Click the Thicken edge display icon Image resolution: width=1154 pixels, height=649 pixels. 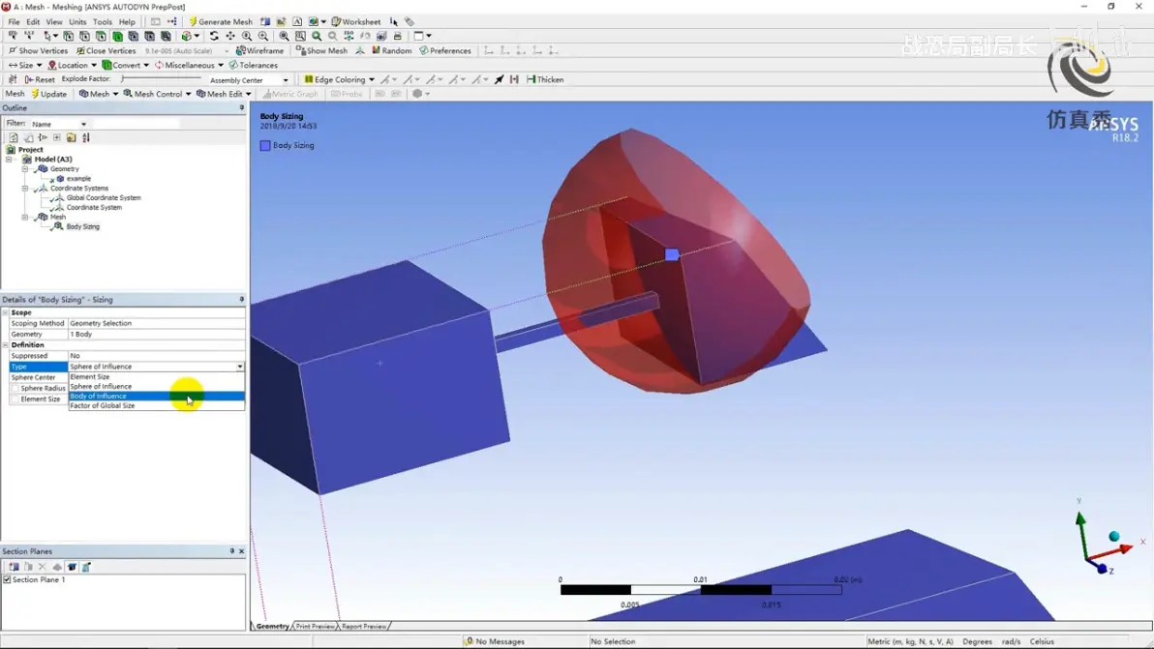coord(545,79)
